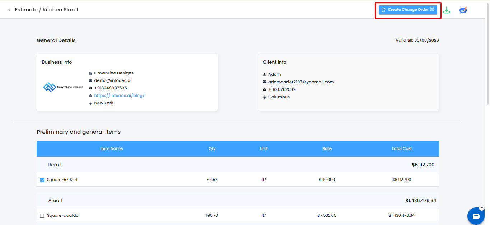This screenshot has width=490, height=225.
Task: Click the Rate column header
Action: click(x=327, y=148)
